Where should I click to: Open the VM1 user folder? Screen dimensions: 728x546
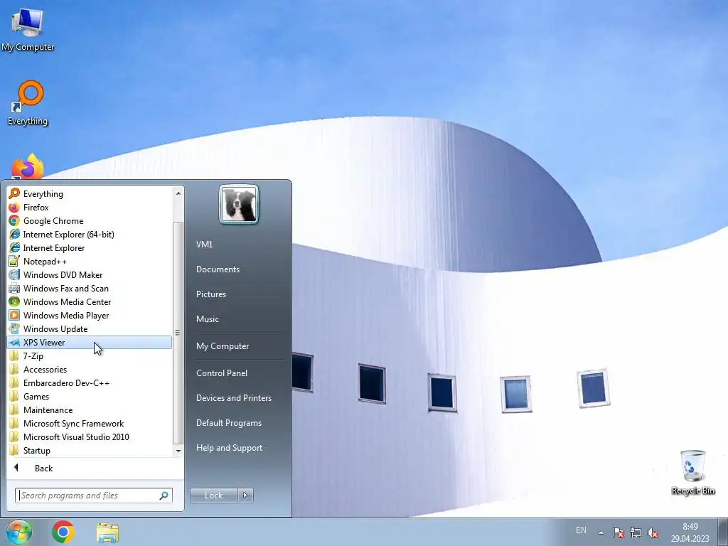point(204,245)
